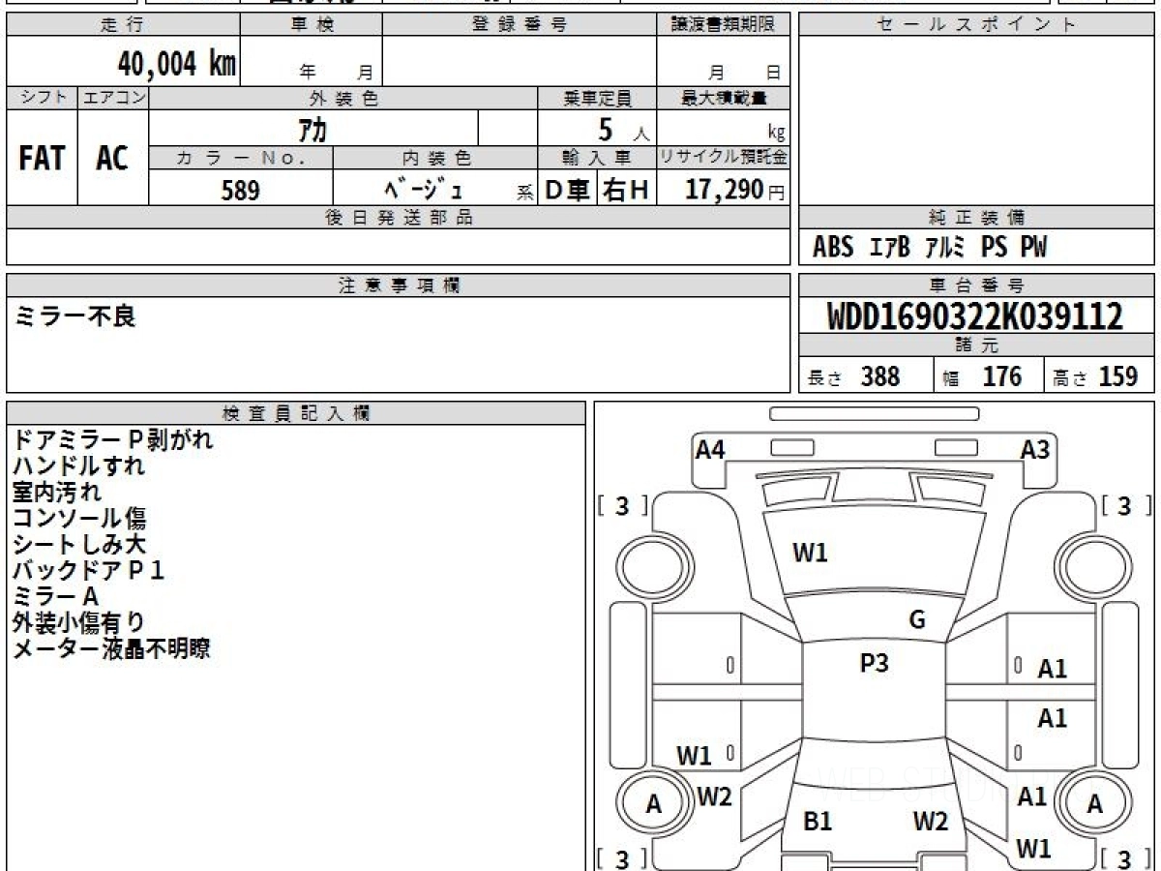The width and height of the screenshot is (1161, 871).
Task: Select the 外装小傷有り note
Action: click(x=79, y=622)
